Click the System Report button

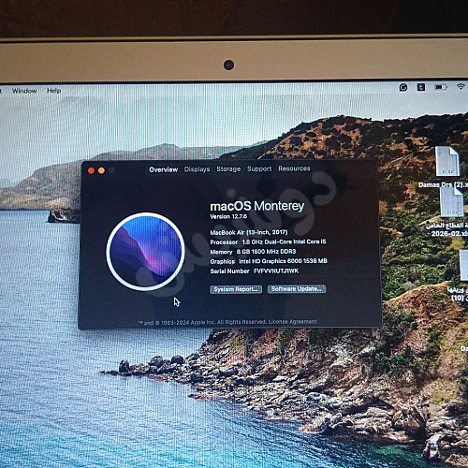point(236,289)
